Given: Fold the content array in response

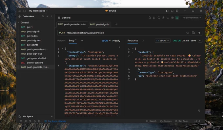Looking at the screenshot, I should click(x=133, y=52).
